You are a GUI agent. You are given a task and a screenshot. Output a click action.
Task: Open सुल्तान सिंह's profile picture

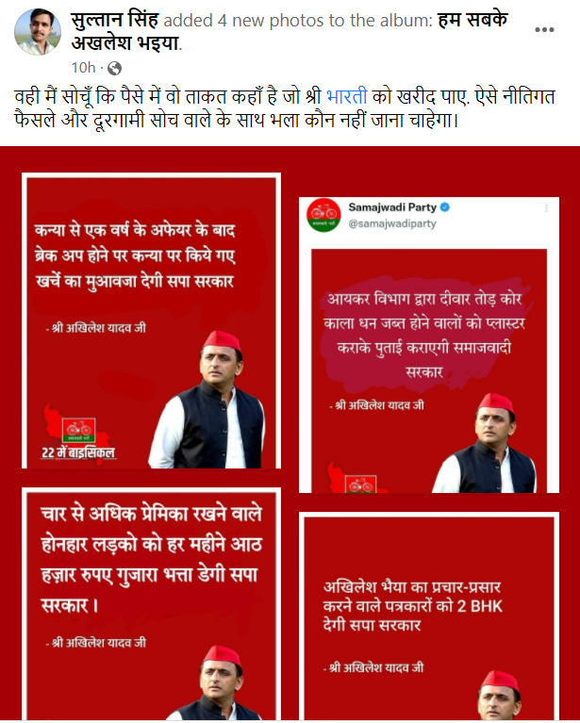tap(38, 32)
